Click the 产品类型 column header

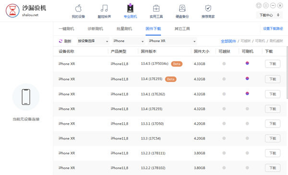(119, 51)
